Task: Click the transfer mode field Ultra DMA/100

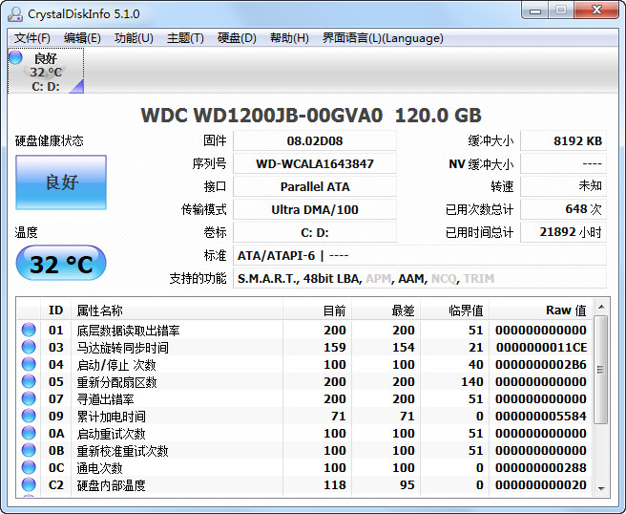Action: pyautogui.click(x=315, y=209)
